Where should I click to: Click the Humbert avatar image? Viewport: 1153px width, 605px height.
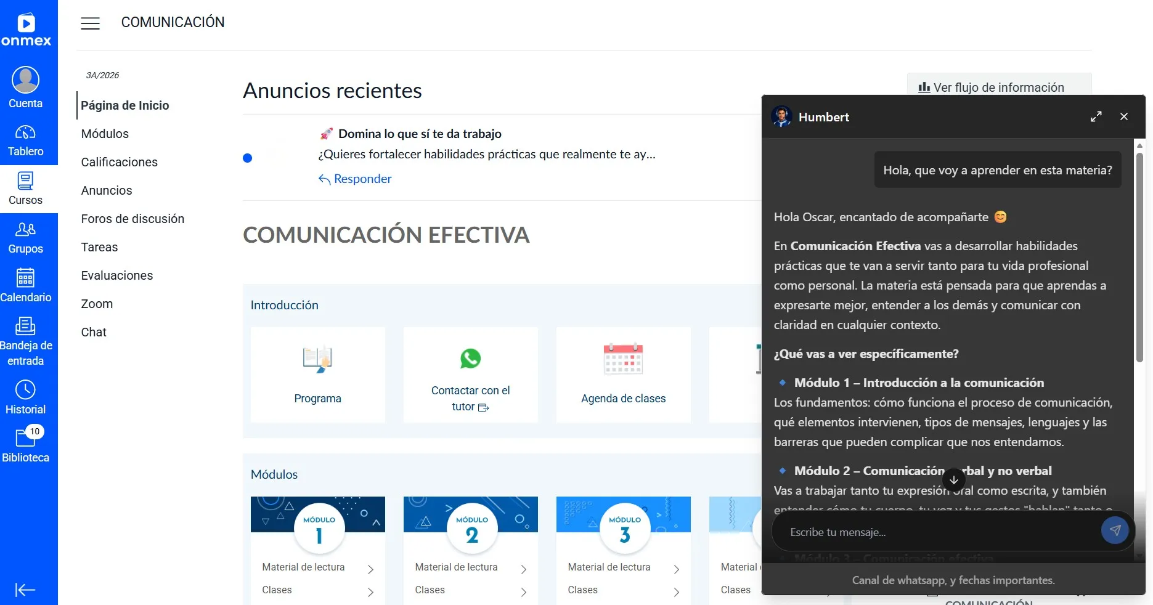tap(781, 116)
